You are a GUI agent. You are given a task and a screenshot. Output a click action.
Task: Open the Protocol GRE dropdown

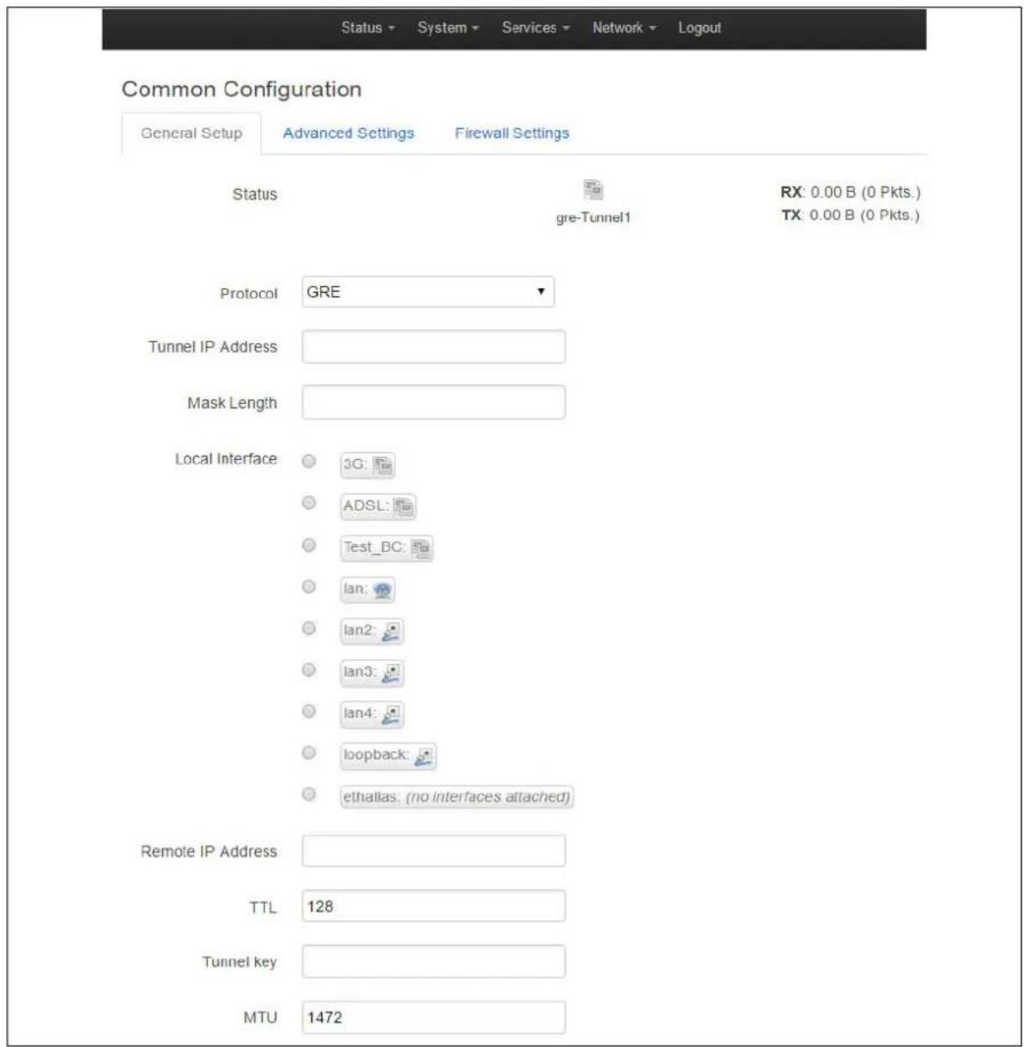pyautogui.click(x=427, y=292)
